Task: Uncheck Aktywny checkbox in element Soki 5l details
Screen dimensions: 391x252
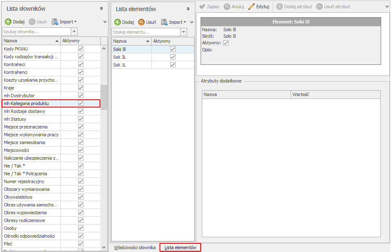Action: 226,43
